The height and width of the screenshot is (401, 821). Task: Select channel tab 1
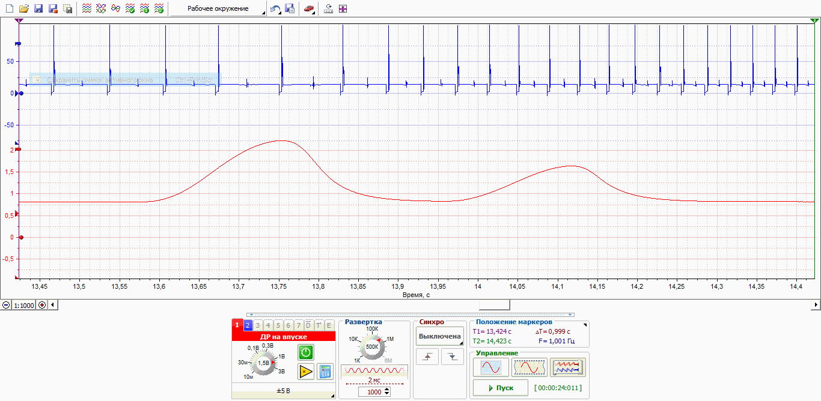[237, 325]
